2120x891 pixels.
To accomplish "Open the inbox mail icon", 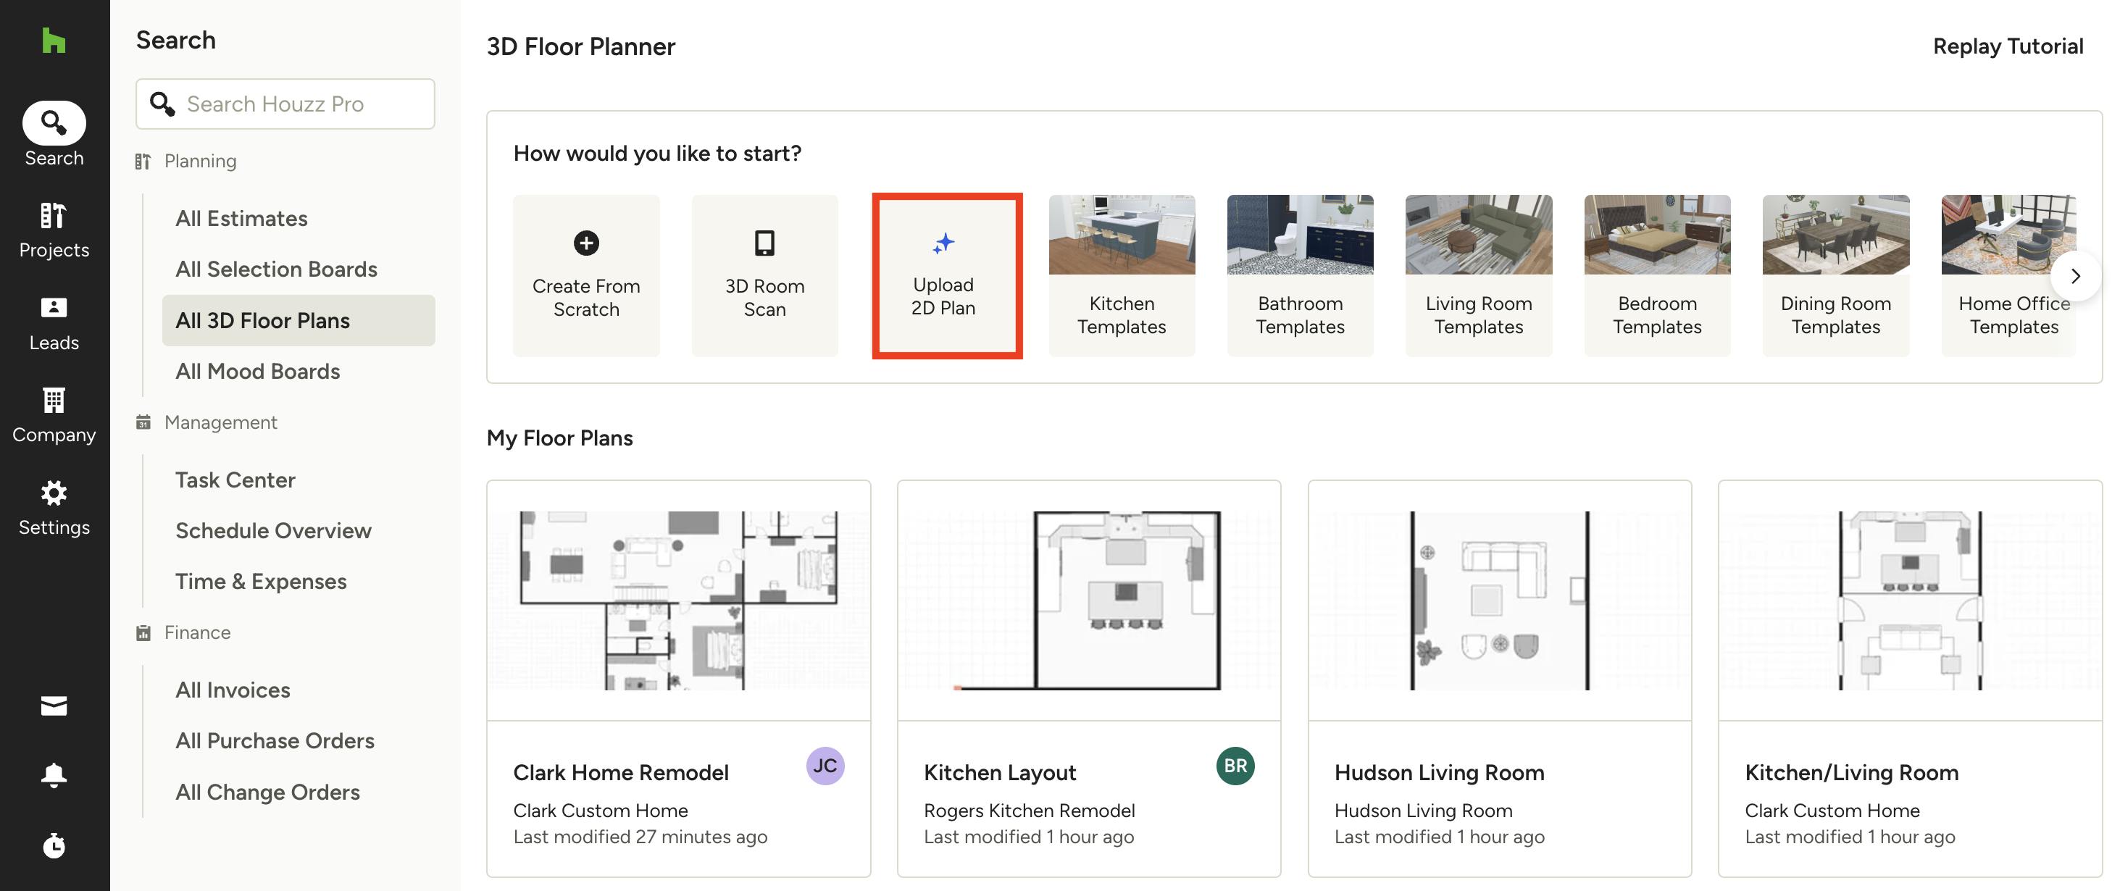I will pyautogui.click(x=54, y=706).
